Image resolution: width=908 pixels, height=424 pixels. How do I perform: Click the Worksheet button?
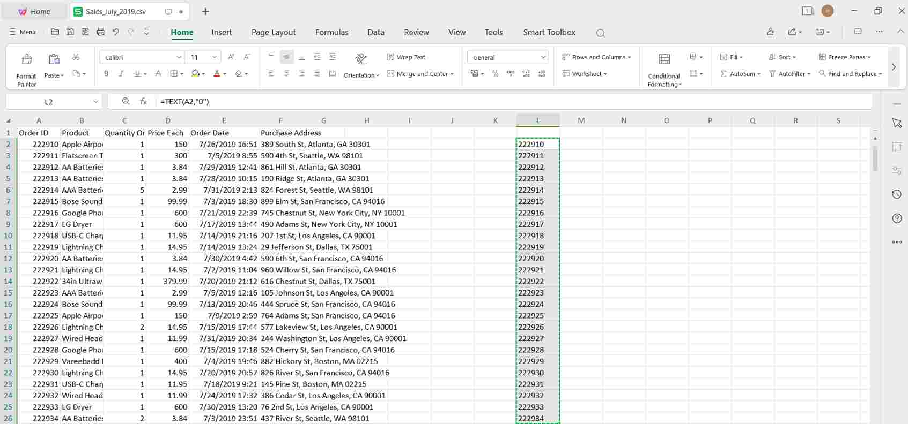point(585,74)
